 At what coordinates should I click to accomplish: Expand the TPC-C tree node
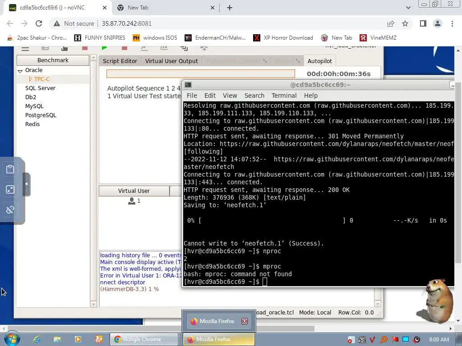click(x=30, y=79)
